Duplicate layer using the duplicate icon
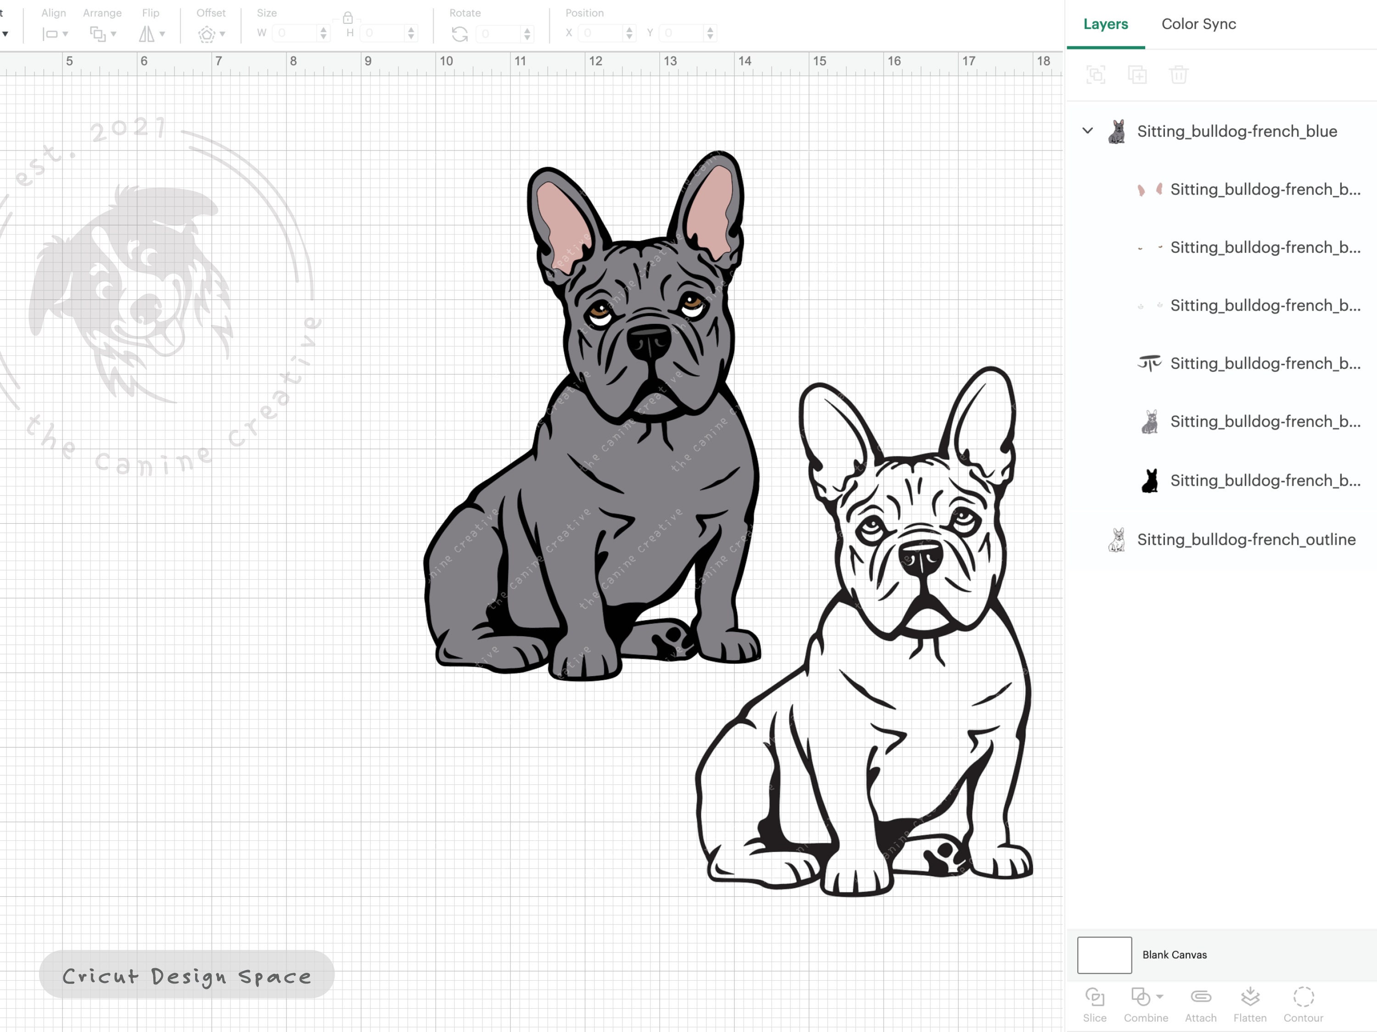This screenshot has height=1032, width=1377. tap(1136, 75)
